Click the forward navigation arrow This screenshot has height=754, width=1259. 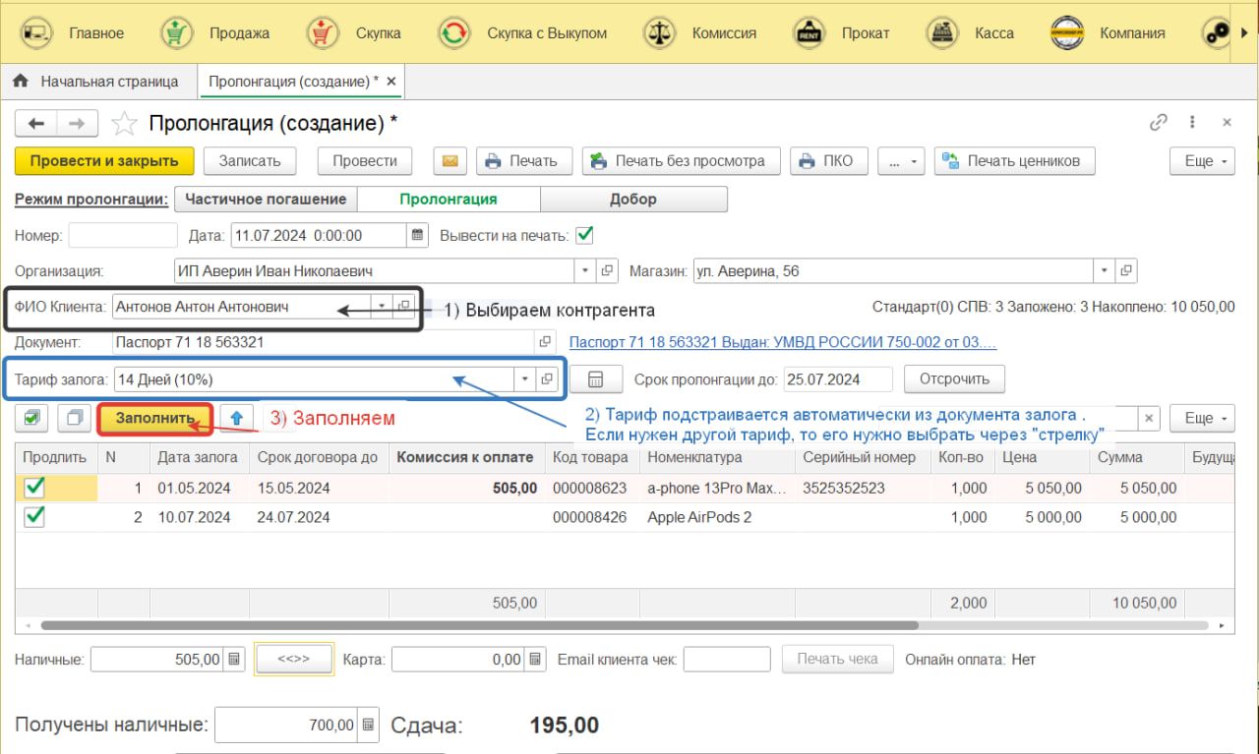coord(78,123)
